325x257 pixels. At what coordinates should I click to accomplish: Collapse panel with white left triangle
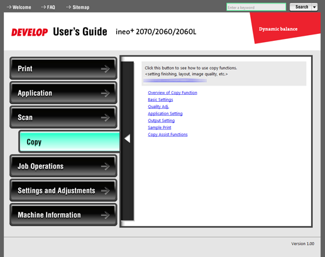point(128,138)
